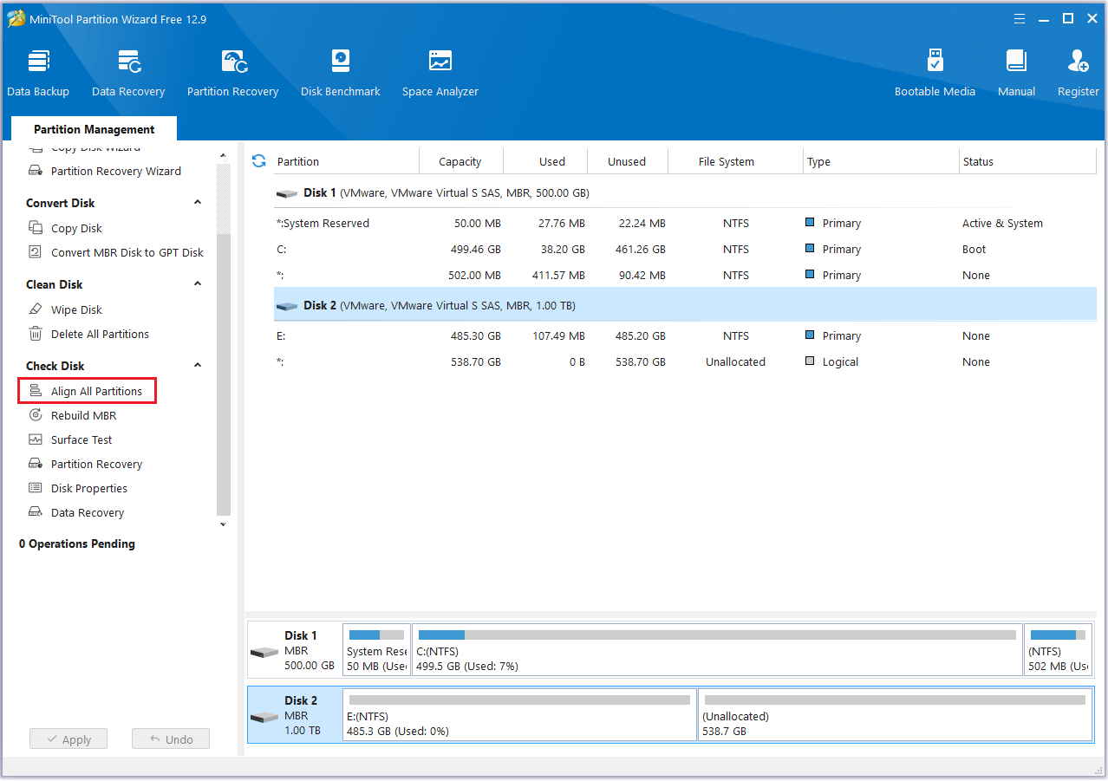1108x781 pixels.
Task: Click the MiniTool app logo in title bar
Action: [x=16, y=19]
